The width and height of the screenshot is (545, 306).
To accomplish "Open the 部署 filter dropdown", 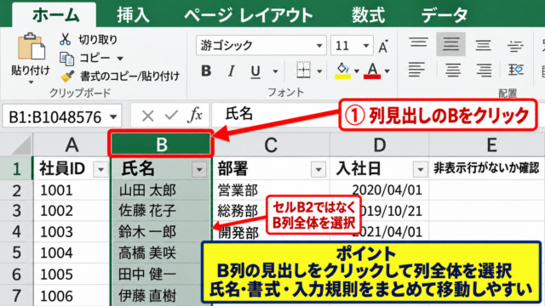I will 318,169.
